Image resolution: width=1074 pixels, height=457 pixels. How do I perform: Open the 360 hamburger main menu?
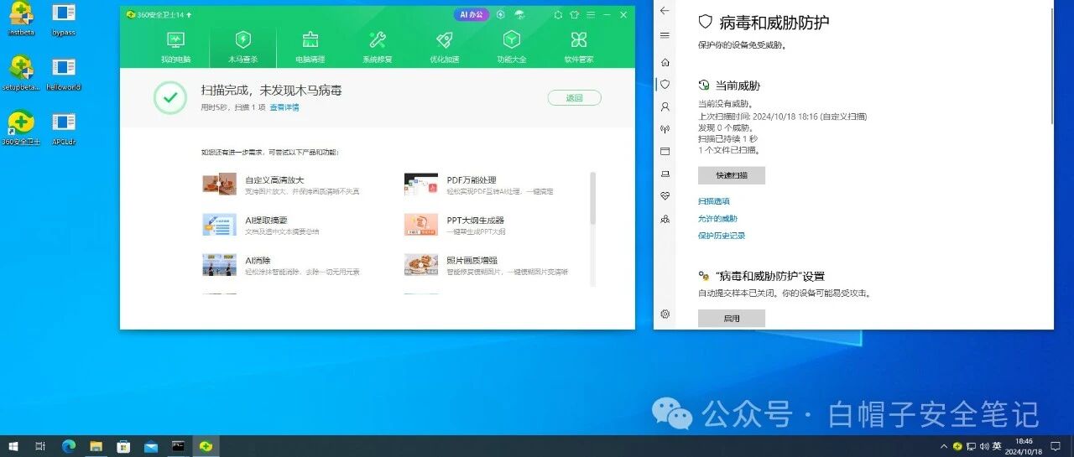[x=591, y=14]
